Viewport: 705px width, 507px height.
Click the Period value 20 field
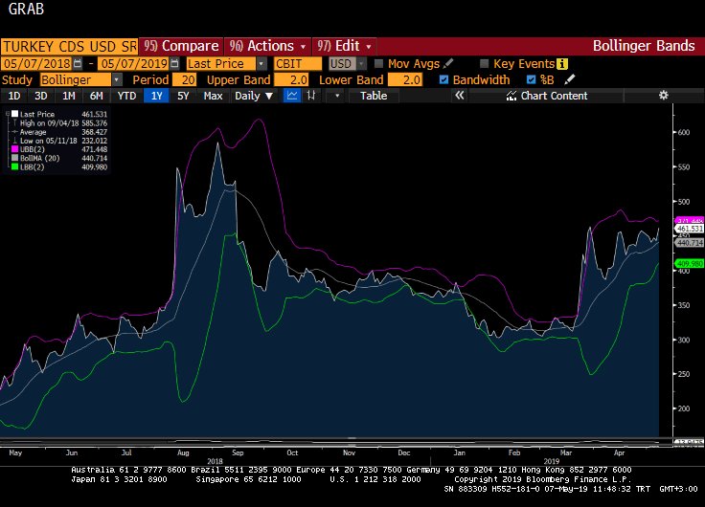(184, 80)
